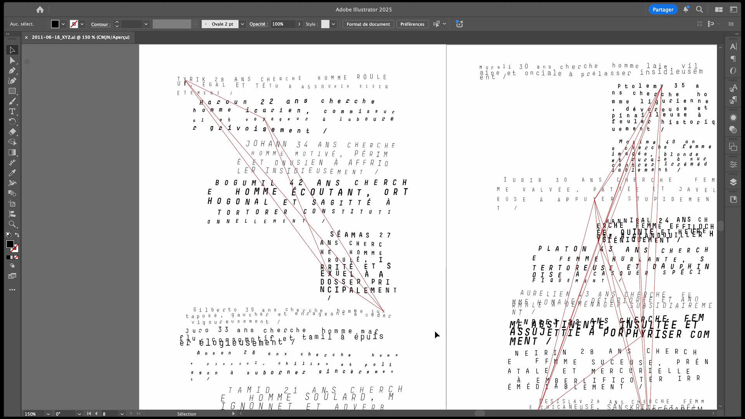Activate the Type tool
745x419 pixels.
(x=12, y=111)
